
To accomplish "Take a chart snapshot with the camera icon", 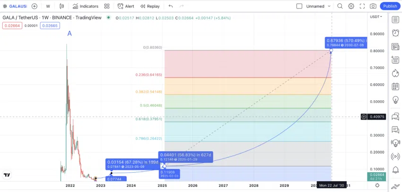I will 373,6.
